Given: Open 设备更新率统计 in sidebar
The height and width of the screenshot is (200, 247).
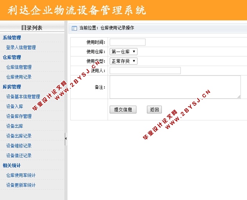Looking at the screenshot, I should click(21, 185).
